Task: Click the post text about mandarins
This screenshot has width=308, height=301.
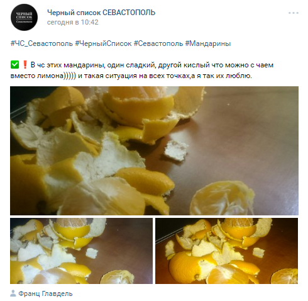Action: point(141,71)
